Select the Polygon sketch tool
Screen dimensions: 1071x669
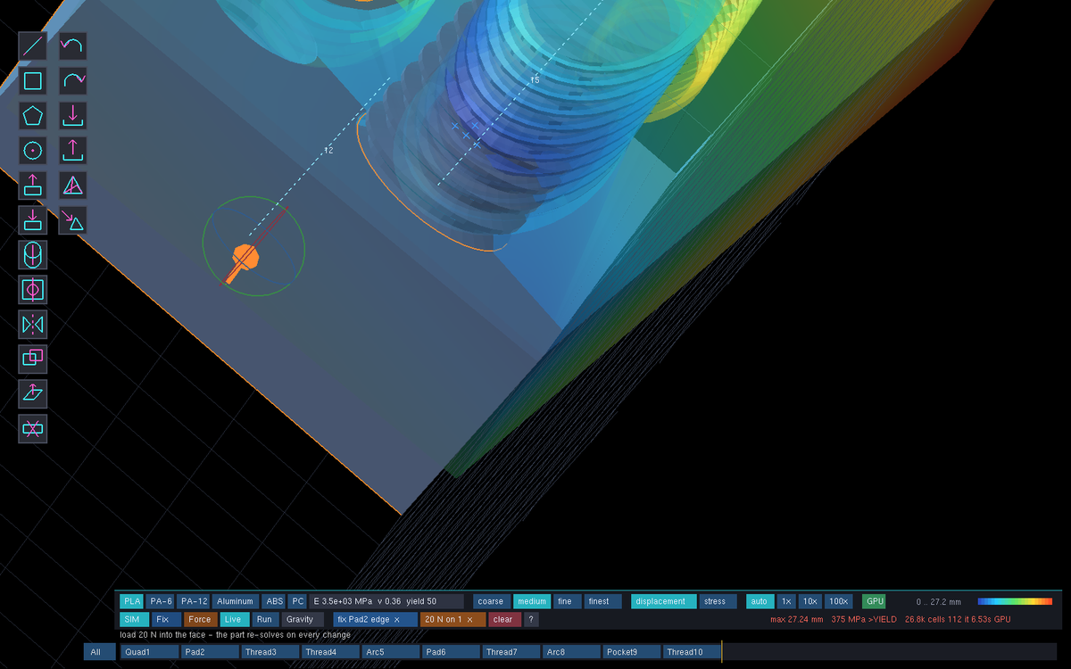pyautogui.click(x=33, y=116)
